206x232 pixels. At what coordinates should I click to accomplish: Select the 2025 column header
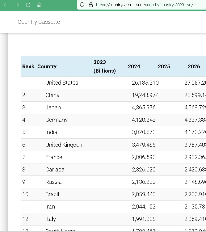point(164,66)
